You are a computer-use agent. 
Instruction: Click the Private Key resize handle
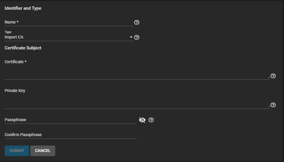[269, 107]
